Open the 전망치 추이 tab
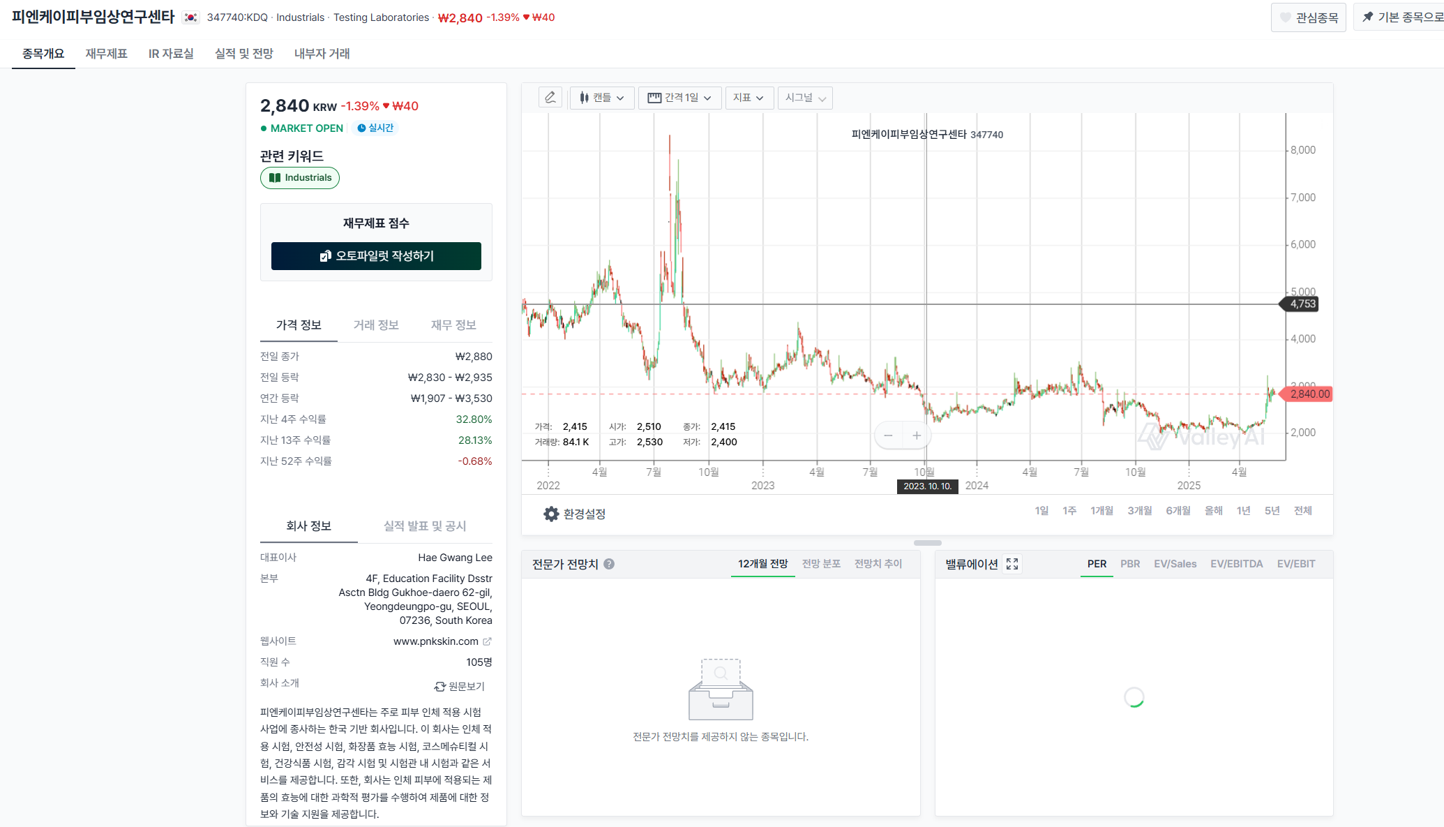1444x827 pixels. point(878,564)
